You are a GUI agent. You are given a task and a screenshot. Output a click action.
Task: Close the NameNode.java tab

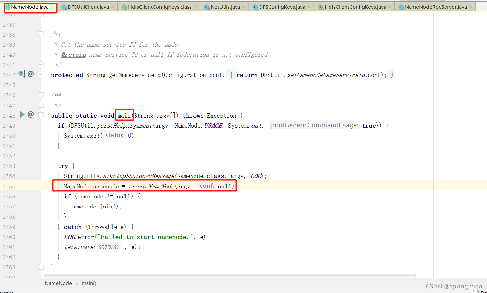click(x=52, y=7)
